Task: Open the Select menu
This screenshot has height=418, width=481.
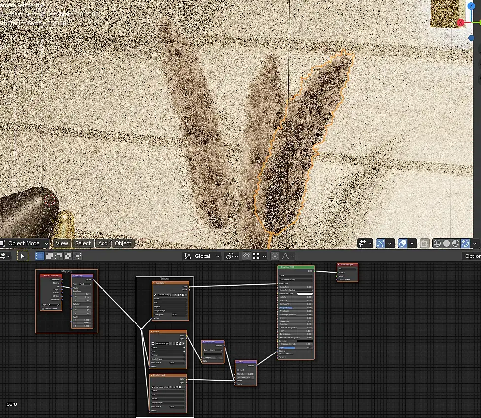Action: tap(83, 243)
